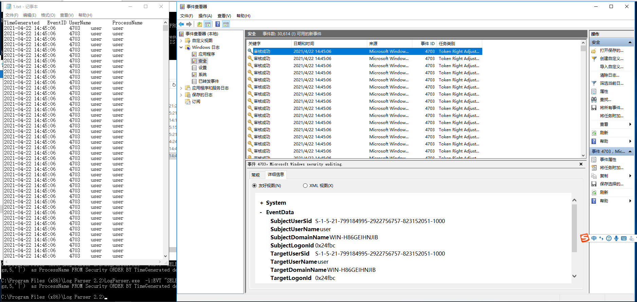Sort by 事件 ID column header
The height and width of the screenshot is (302, 637).
[x=424, y=44]
